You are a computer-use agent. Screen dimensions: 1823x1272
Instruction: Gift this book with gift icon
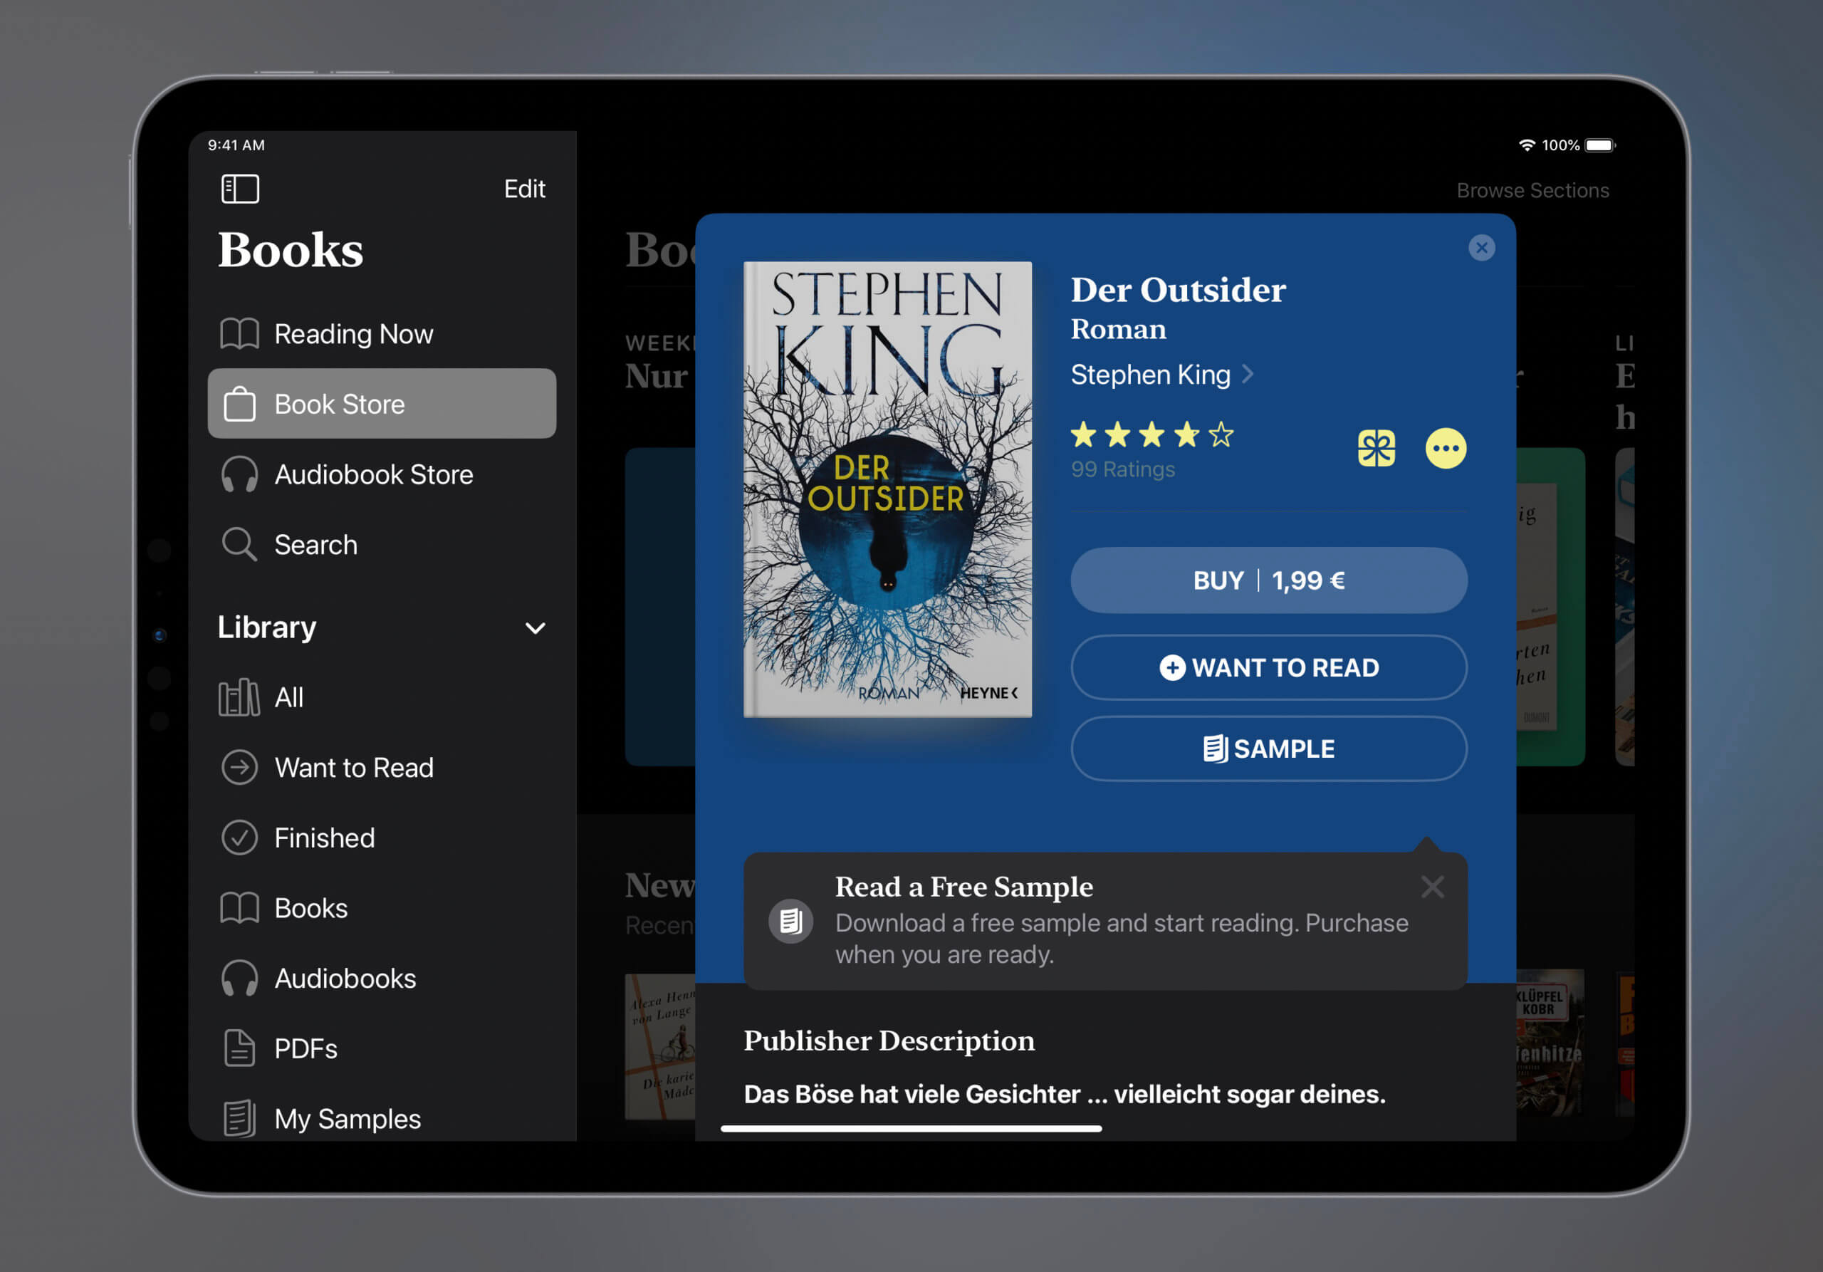(1376, 449)
